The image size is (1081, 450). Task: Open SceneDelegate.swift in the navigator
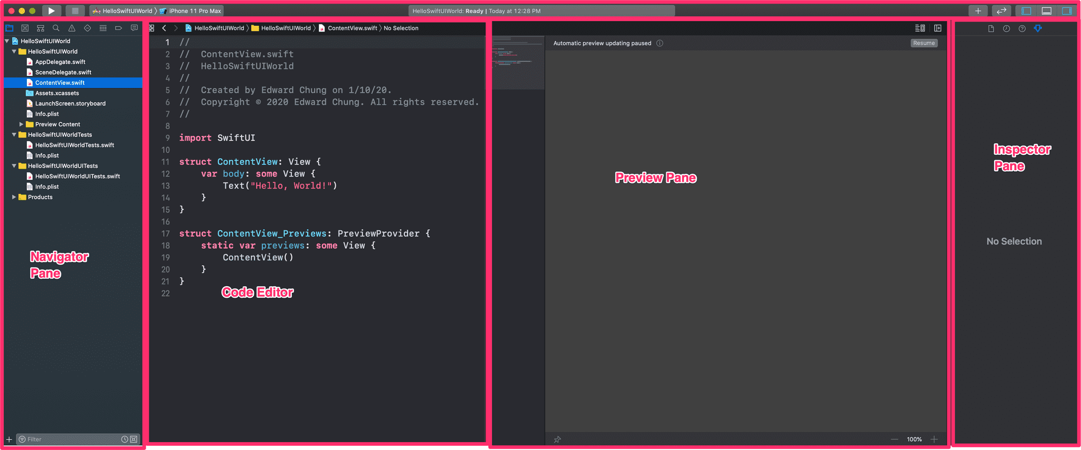[x=63, y=72]
